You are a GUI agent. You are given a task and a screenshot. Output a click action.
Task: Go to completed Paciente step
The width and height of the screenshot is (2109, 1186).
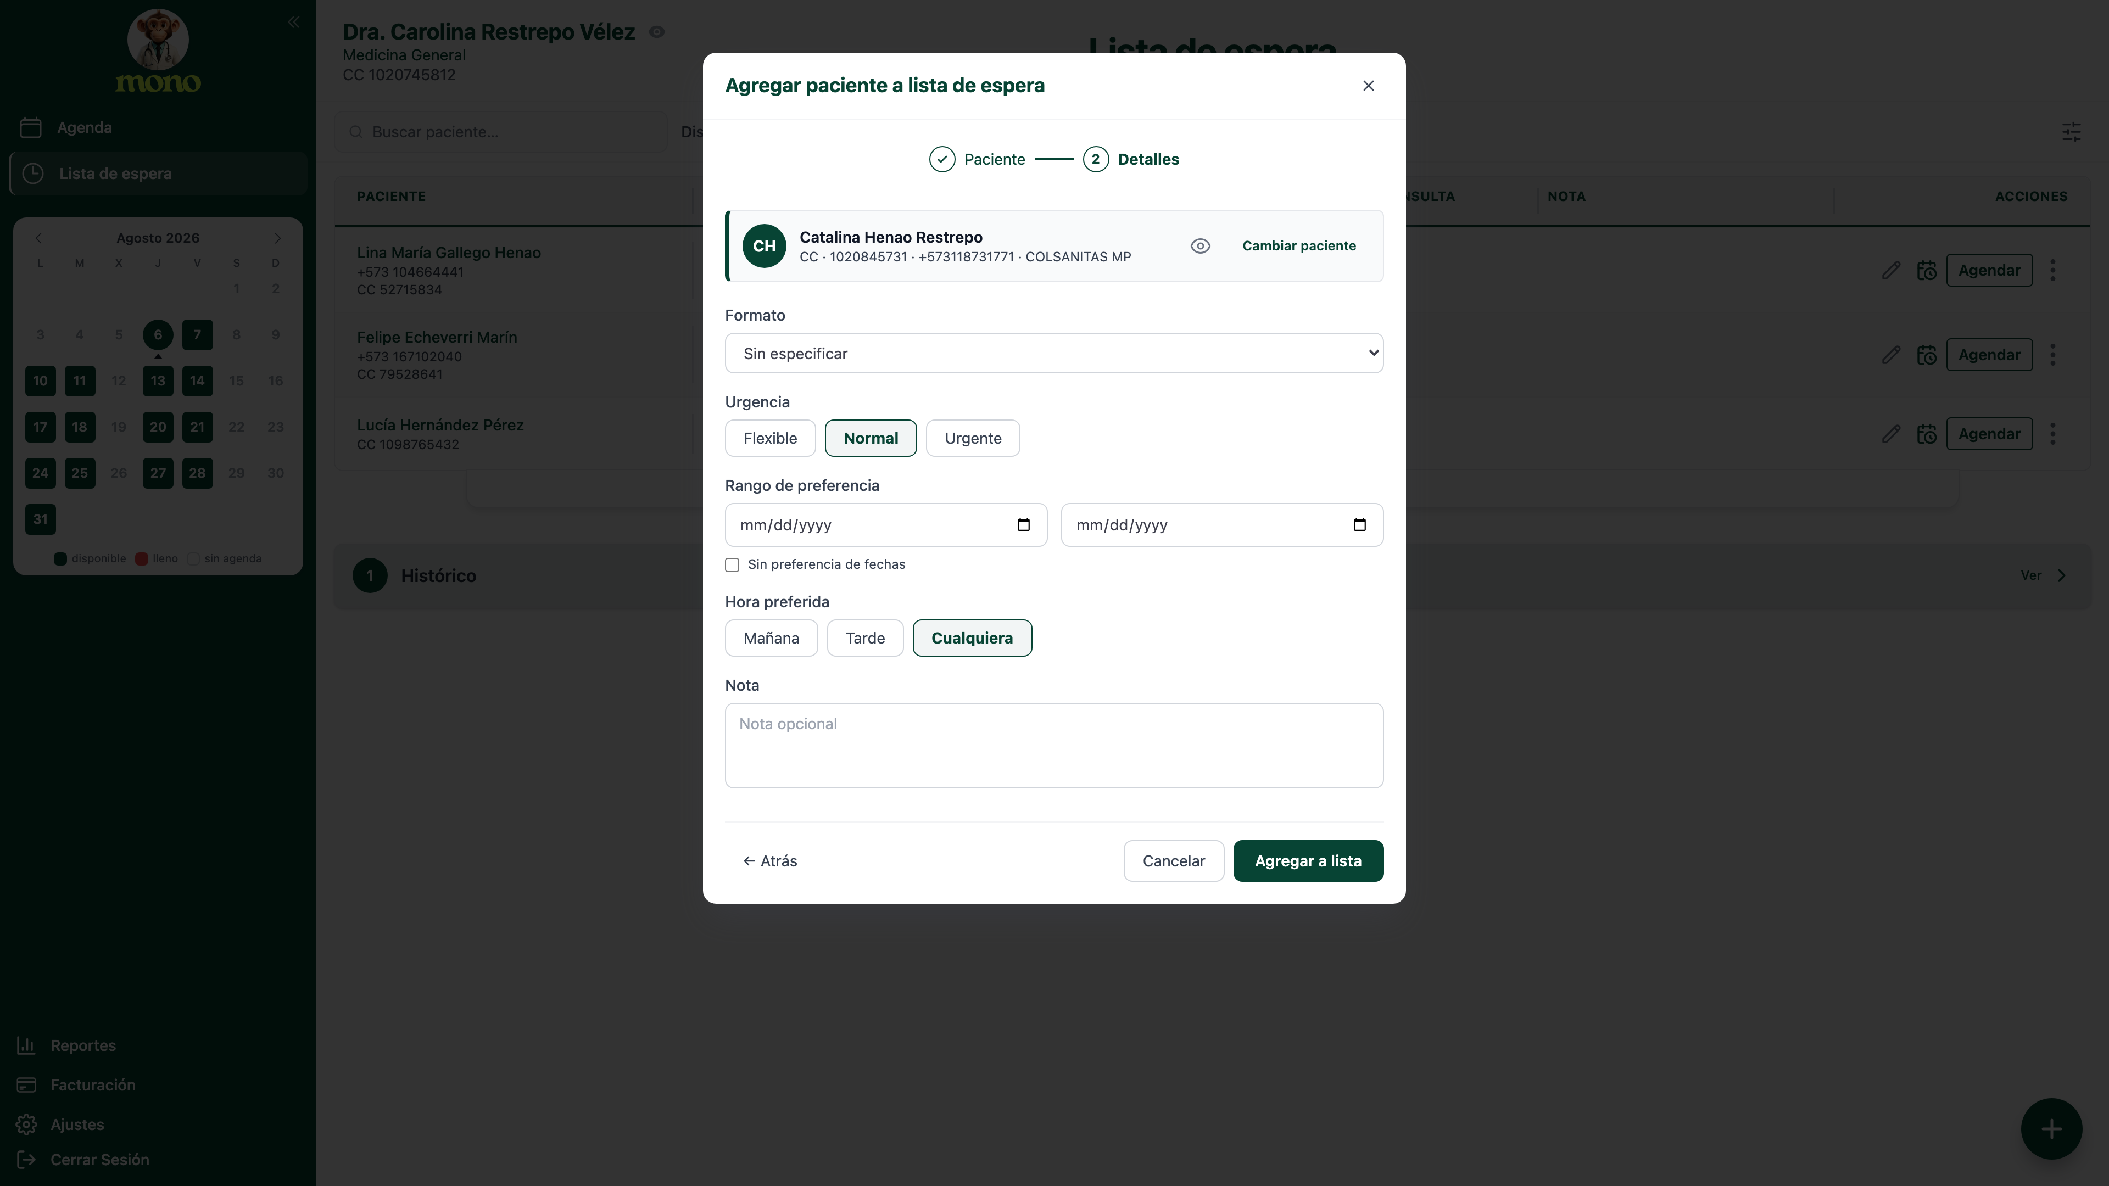977,160
